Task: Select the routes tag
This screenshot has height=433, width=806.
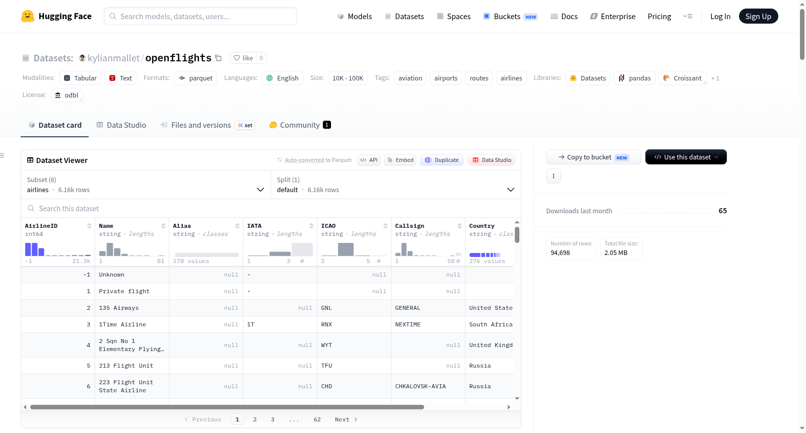Action: (479, 78)
